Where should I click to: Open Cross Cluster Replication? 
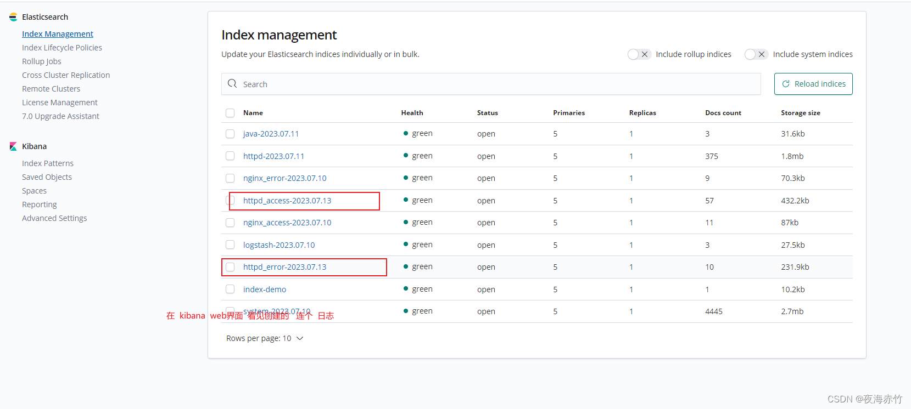click(x=66, y=75)
